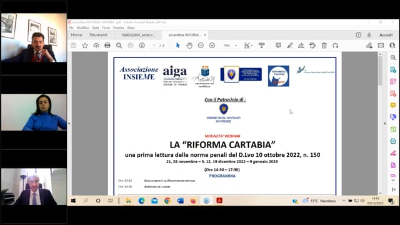Switch to the 1666122601_testo document tab
Viewport: 400px width, 225px height.
(x=138, y=35)
